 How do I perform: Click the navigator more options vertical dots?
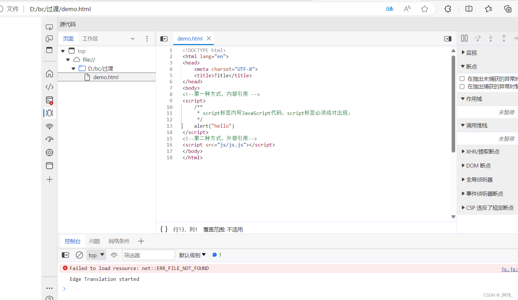click(147, 39)
